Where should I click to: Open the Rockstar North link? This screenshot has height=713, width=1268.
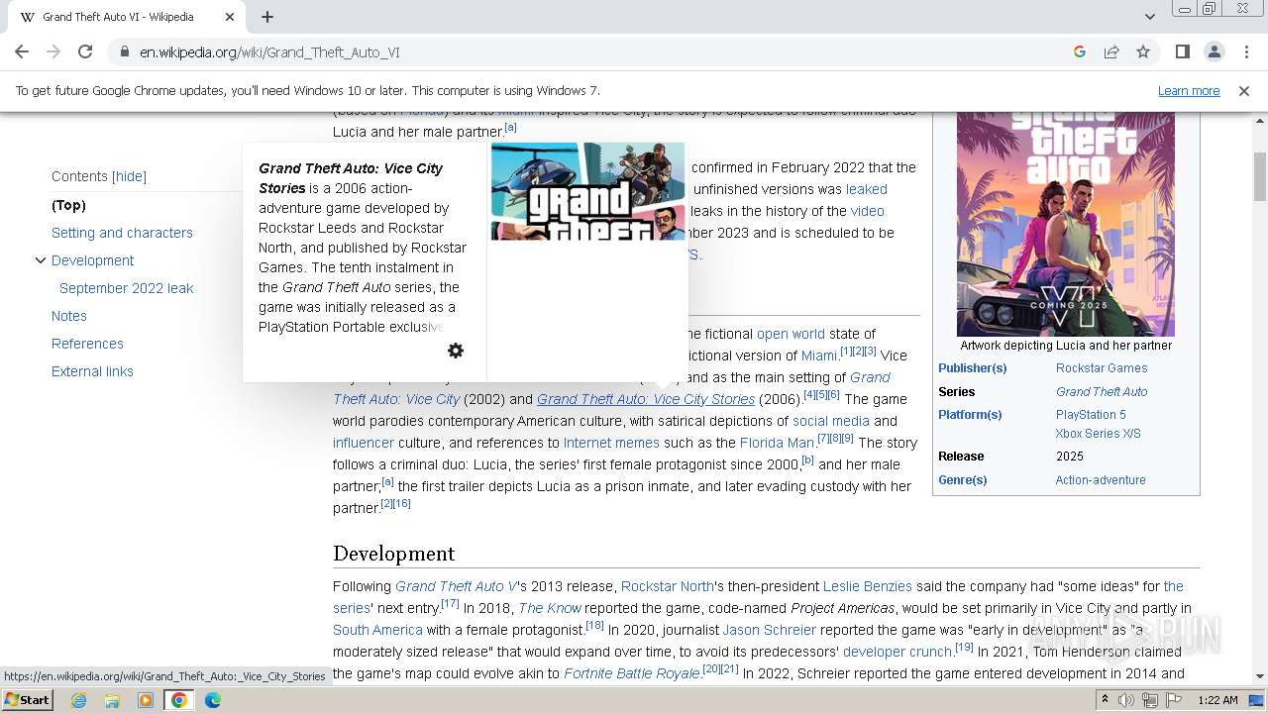[668, 586]
